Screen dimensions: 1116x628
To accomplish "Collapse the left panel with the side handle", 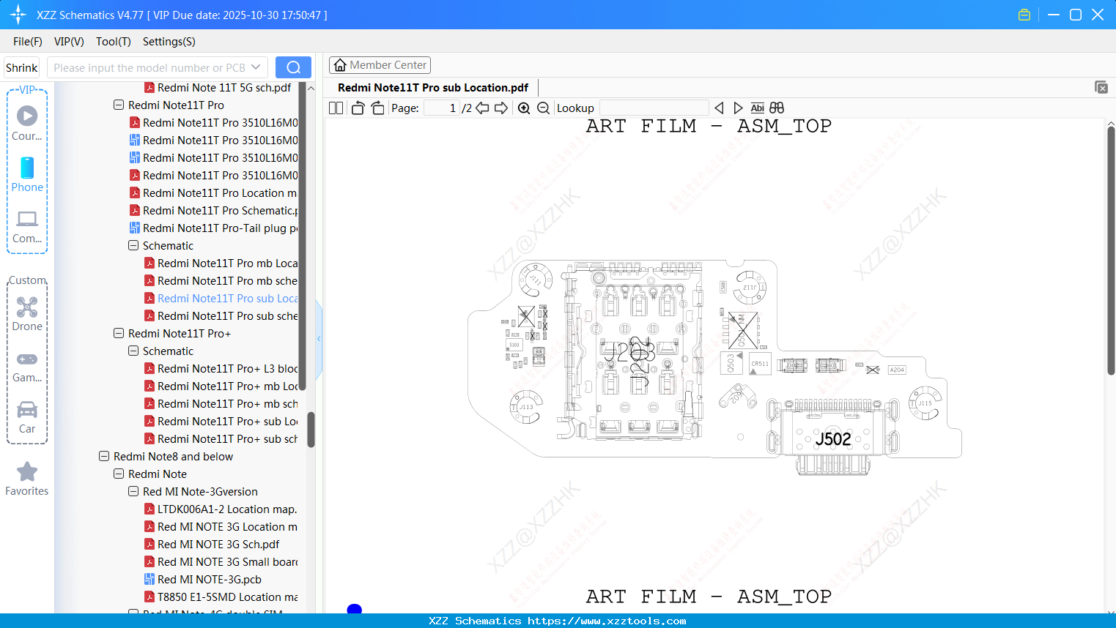I will pos(319,339).
